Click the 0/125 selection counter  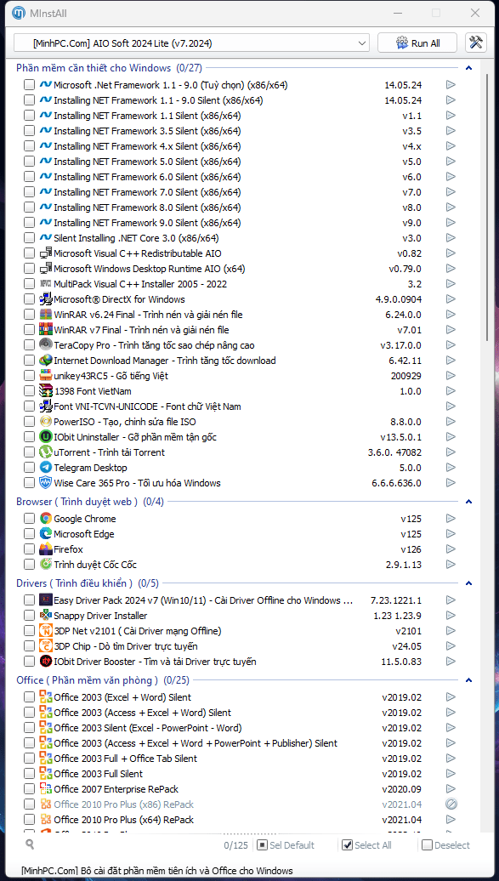(235, 845)
